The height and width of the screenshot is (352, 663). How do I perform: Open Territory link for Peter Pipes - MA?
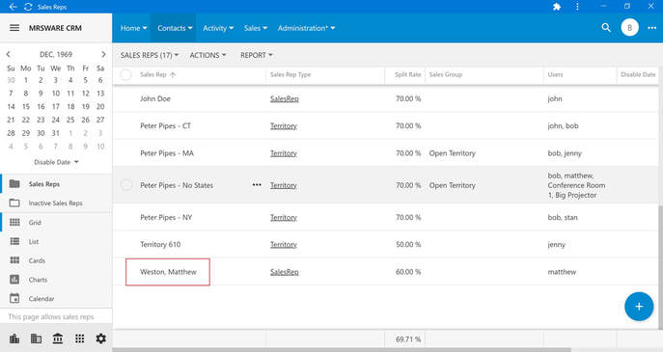point(284,153)
